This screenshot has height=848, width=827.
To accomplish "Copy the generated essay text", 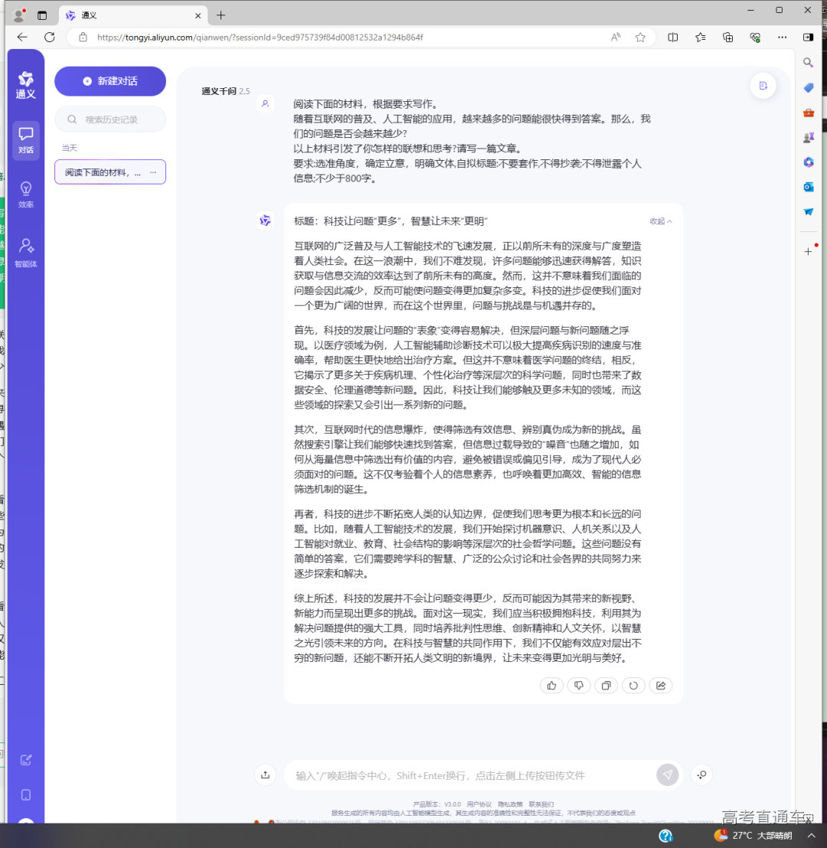I will 606,685.
